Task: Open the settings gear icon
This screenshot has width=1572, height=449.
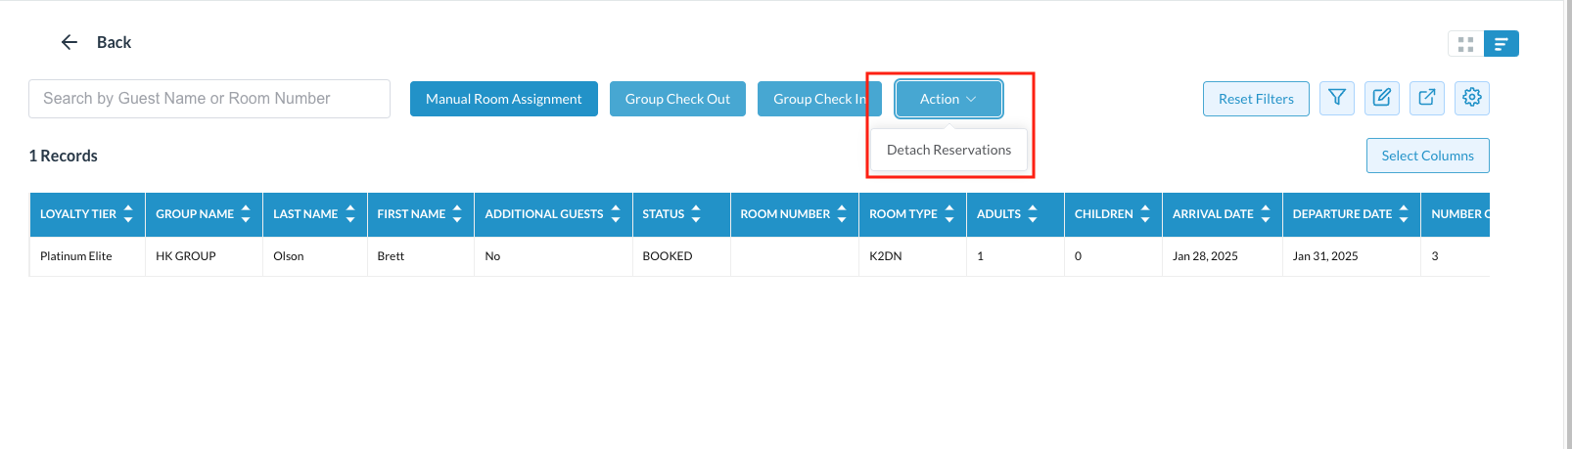Action: [1471, 98]
